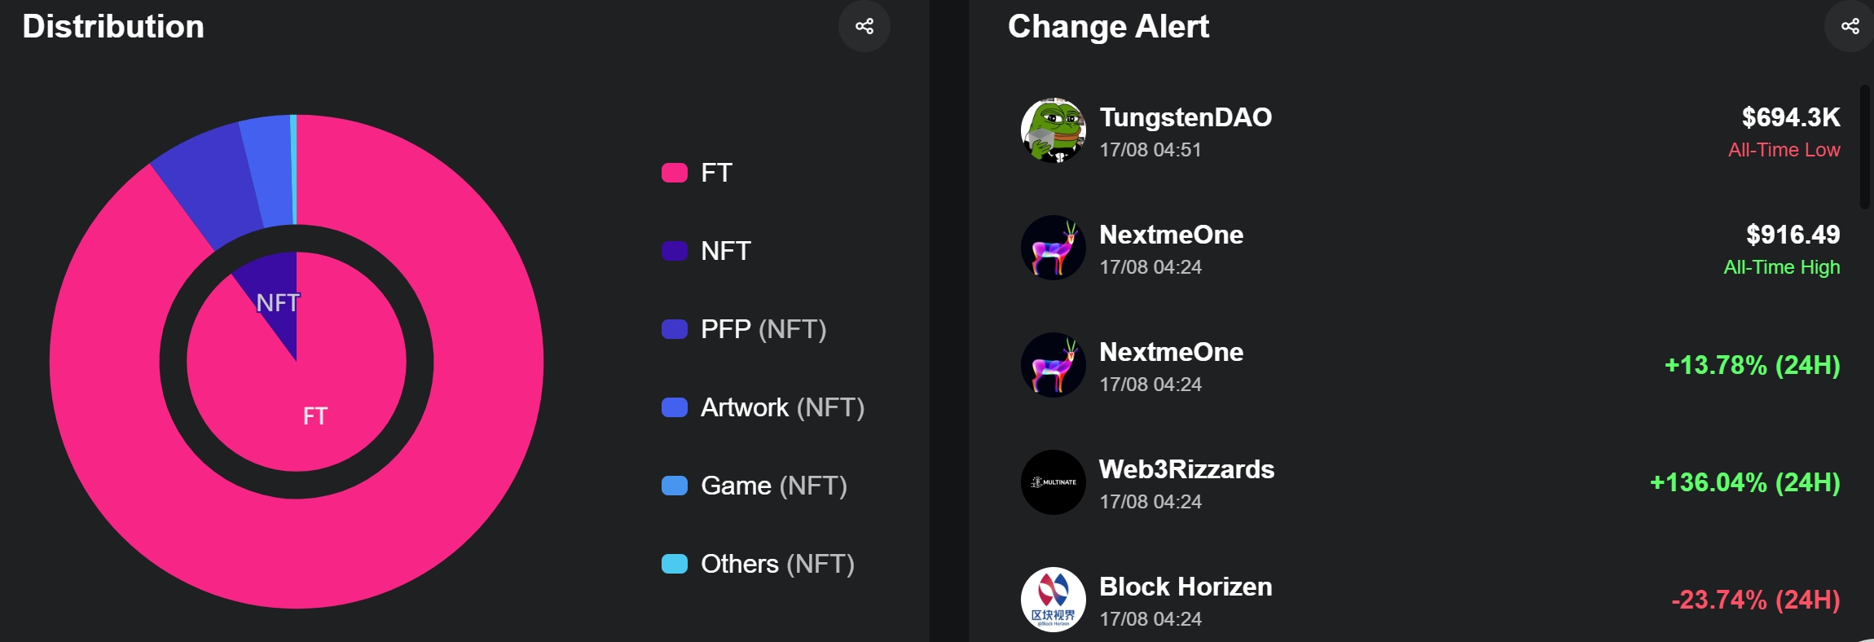
Task: Click NextmeOne avatar beside +13.78% alert
Action: click(x=1053, y=365)
